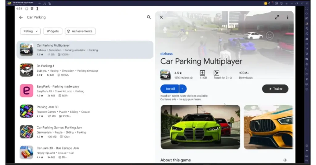
Task: Open the BlueStacks account icon
Action: 276,3
